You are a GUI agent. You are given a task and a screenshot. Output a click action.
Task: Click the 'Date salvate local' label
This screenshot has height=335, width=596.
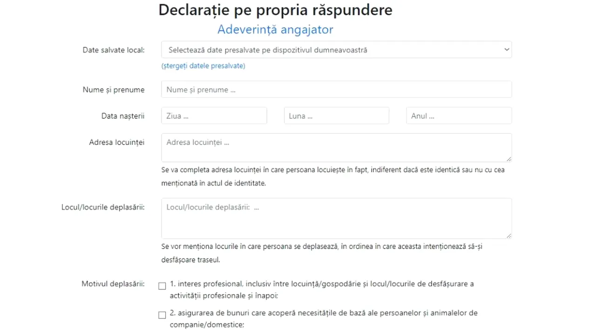[114, 50]
